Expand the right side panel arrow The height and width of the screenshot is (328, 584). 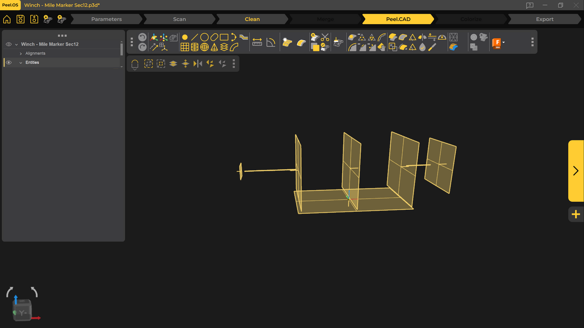click(x=576, y=171)
